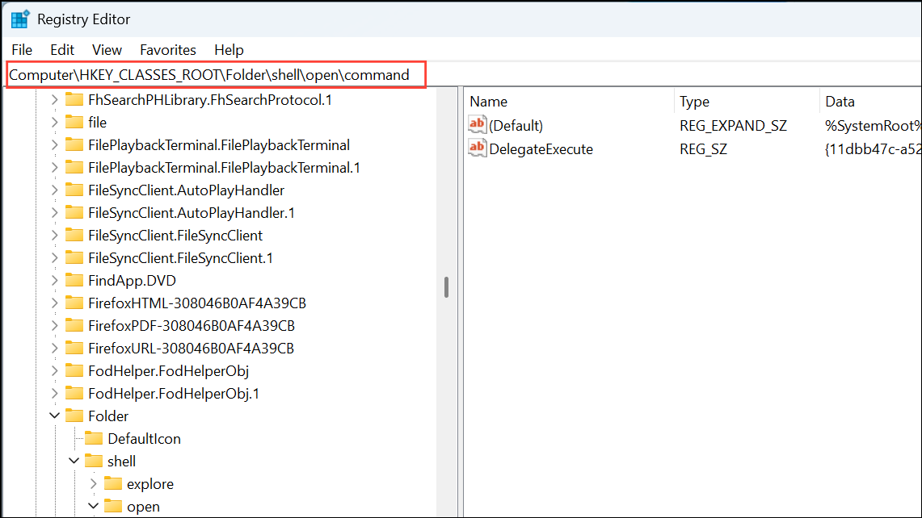Expand FindApp.DVD key chevron
Image resolution: width=922 pixels, height=518 pixels.
pos(55,281)
